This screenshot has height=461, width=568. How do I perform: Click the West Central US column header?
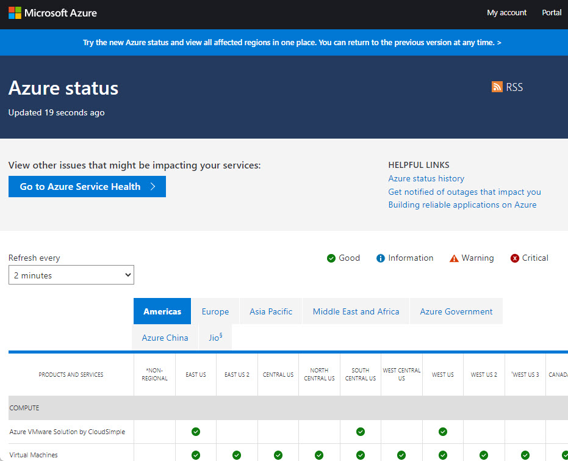coord(401,374)
